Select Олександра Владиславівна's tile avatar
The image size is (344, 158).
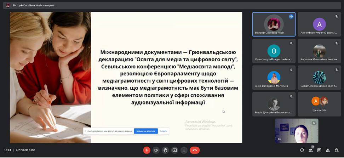274,51
